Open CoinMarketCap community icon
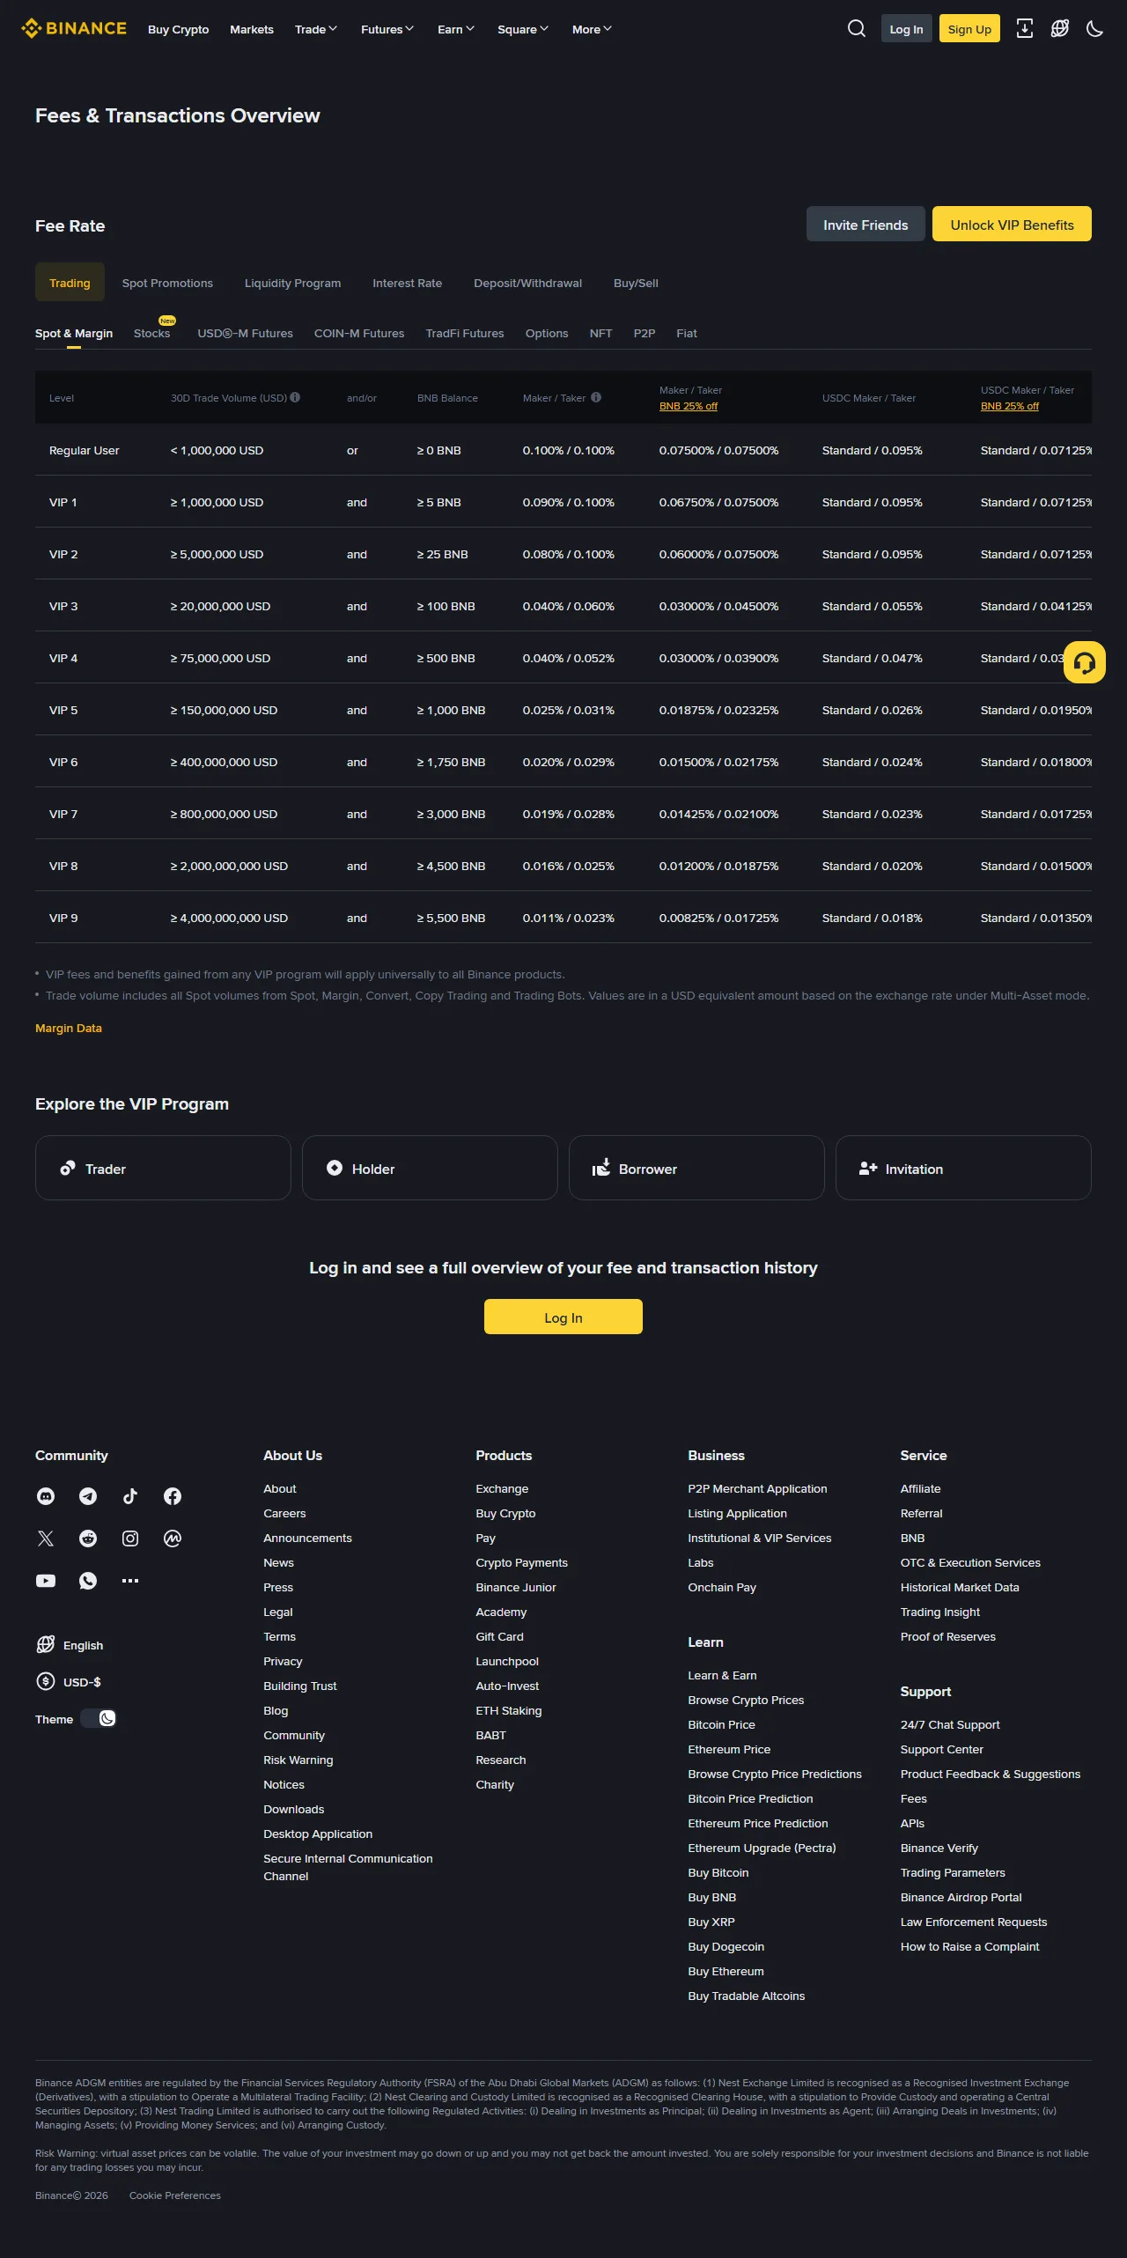 pyautogui.click(x=173, y=1539)
